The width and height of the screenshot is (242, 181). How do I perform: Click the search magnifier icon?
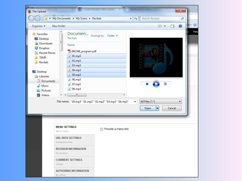tap(183, 18)
